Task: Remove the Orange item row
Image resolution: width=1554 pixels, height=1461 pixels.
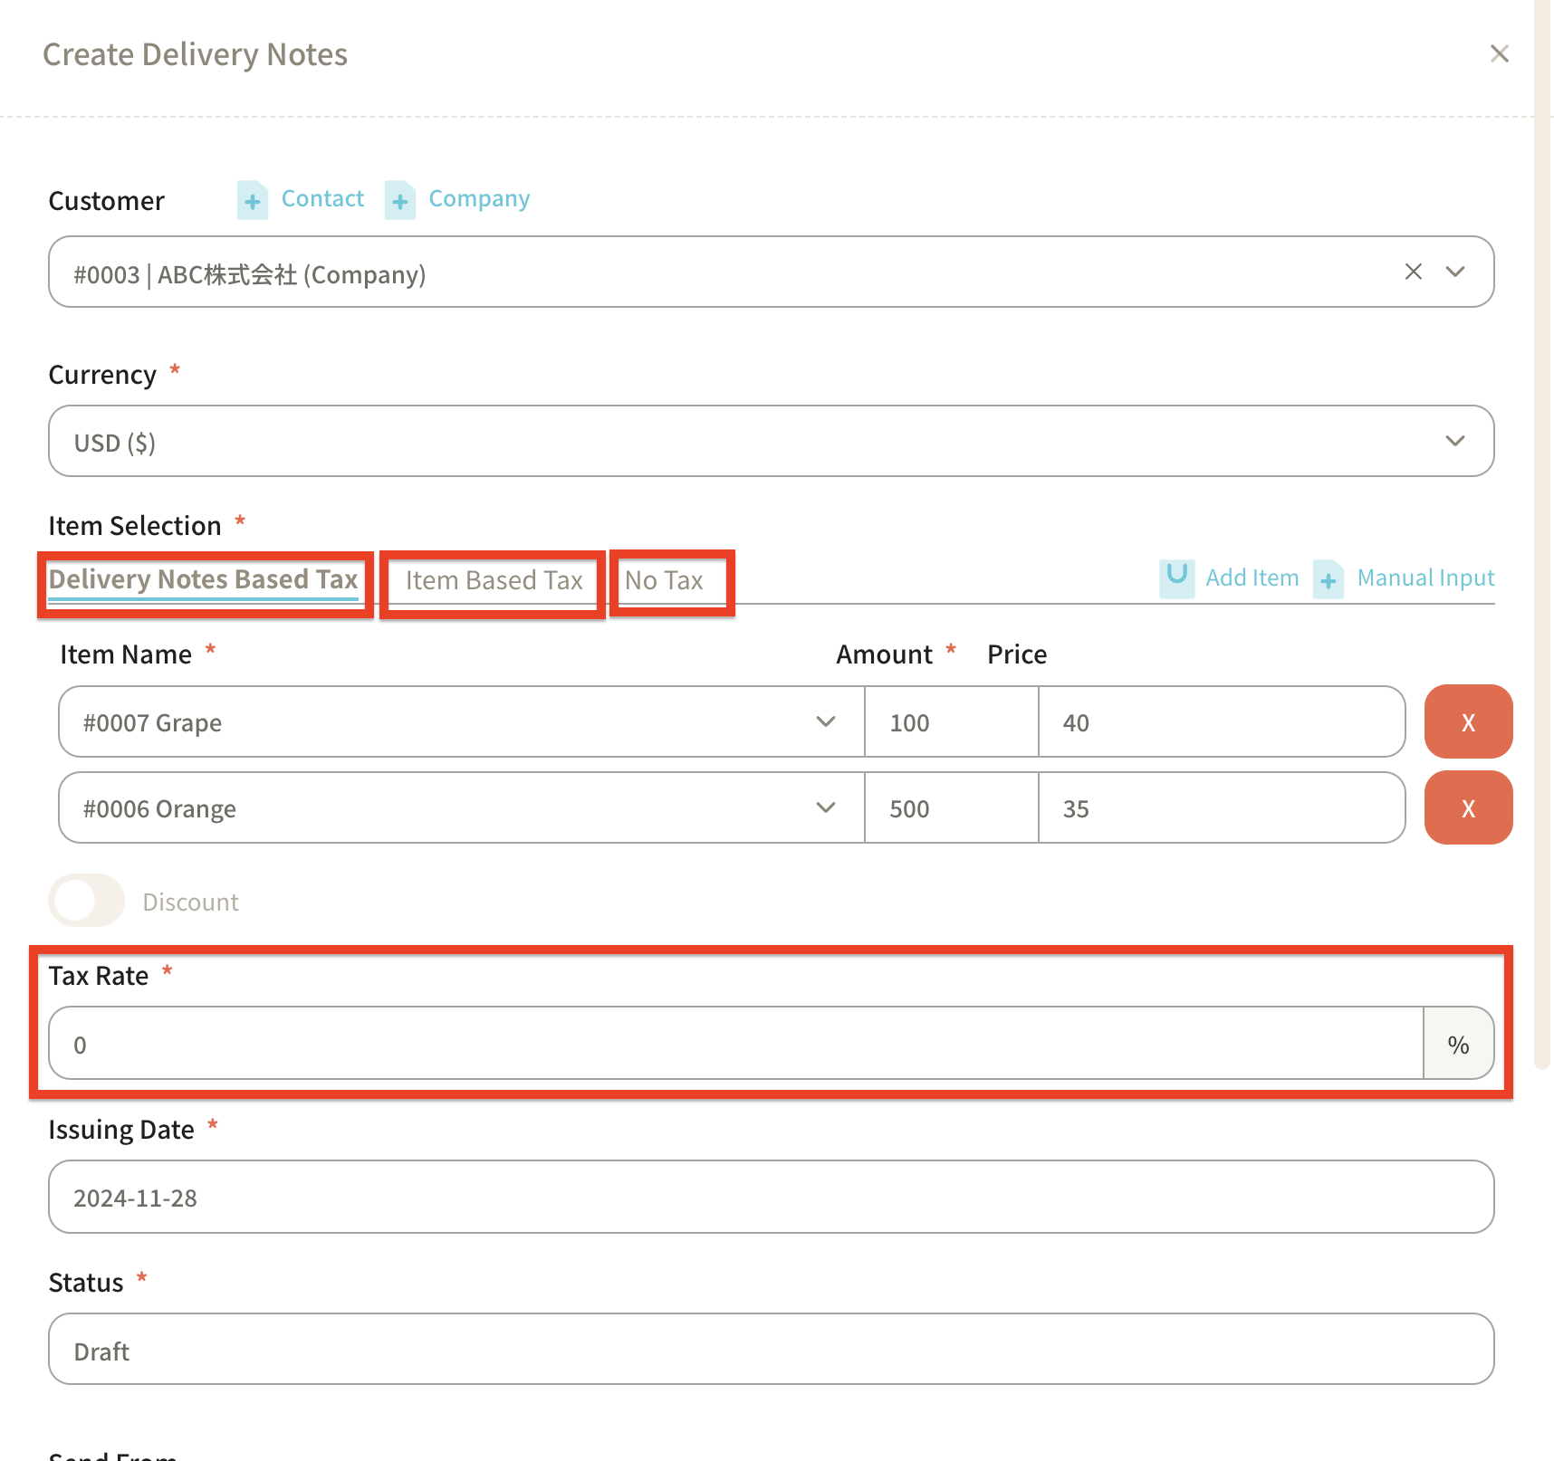Action: point(1467,807)
